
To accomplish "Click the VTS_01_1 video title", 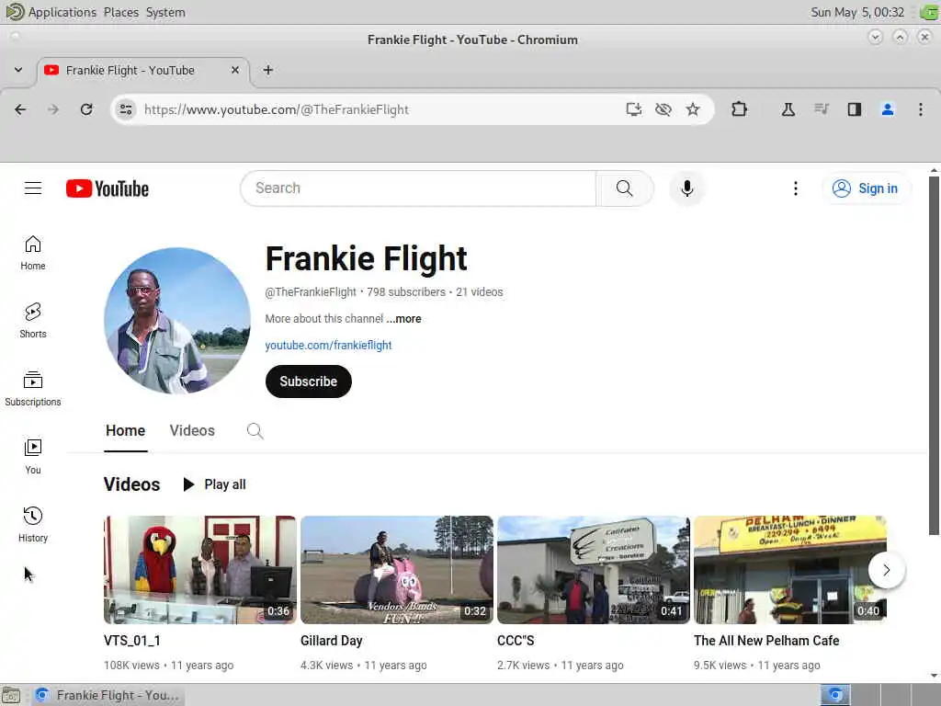I will coord(132,641).
